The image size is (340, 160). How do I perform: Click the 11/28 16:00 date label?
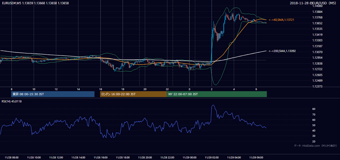101,158
